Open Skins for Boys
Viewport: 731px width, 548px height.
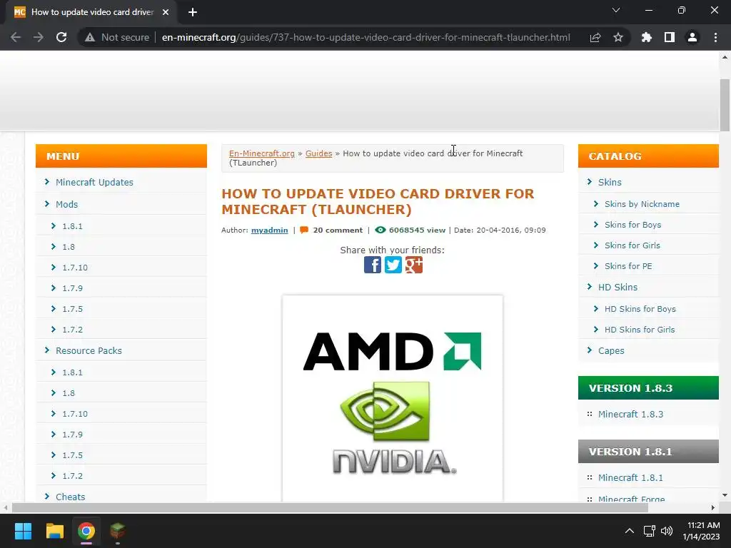coord(632,225)
